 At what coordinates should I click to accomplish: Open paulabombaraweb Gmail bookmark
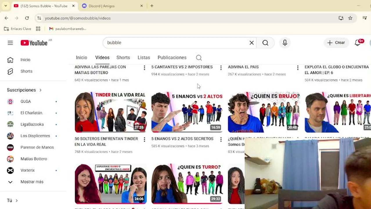pyautogui.click(x=68, y=29)
